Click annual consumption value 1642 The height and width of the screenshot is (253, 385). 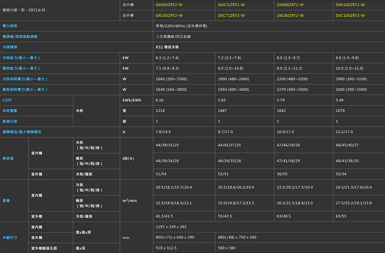[x=281, y=111]
